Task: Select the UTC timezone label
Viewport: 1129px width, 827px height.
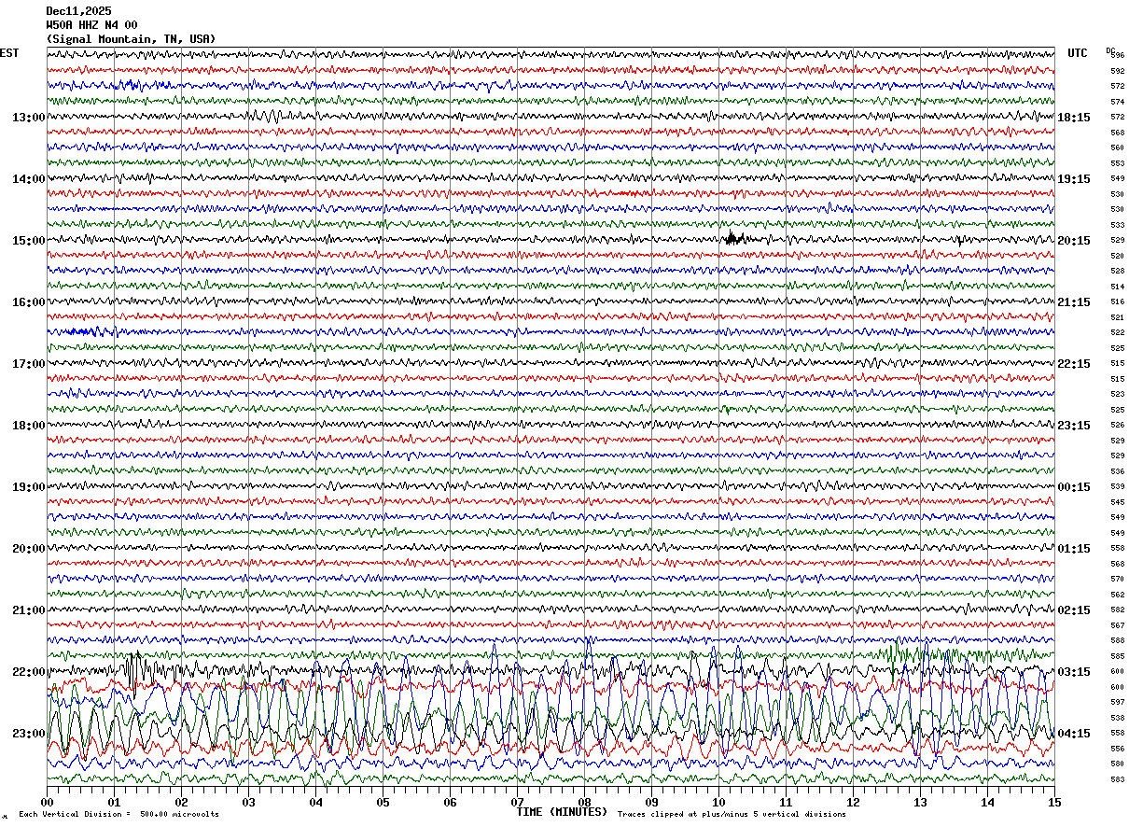Action: [x=1078, y=53]
